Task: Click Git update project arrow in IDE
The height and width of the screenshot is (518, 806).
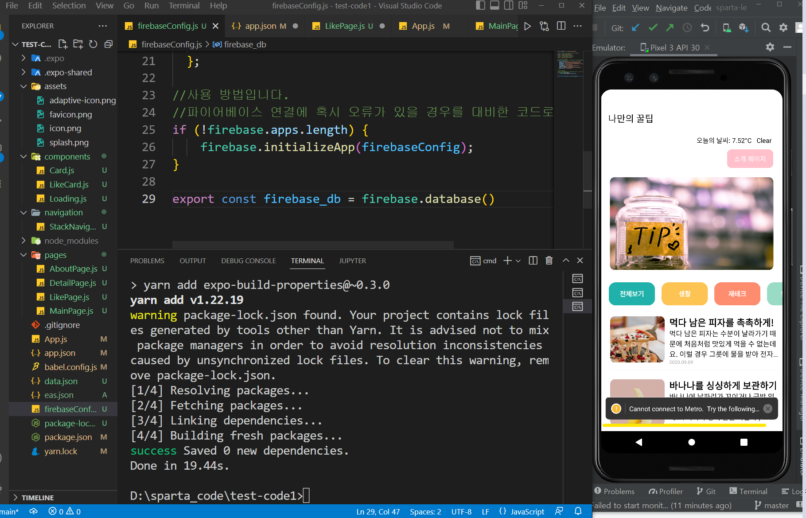Action: click(635, 28)
